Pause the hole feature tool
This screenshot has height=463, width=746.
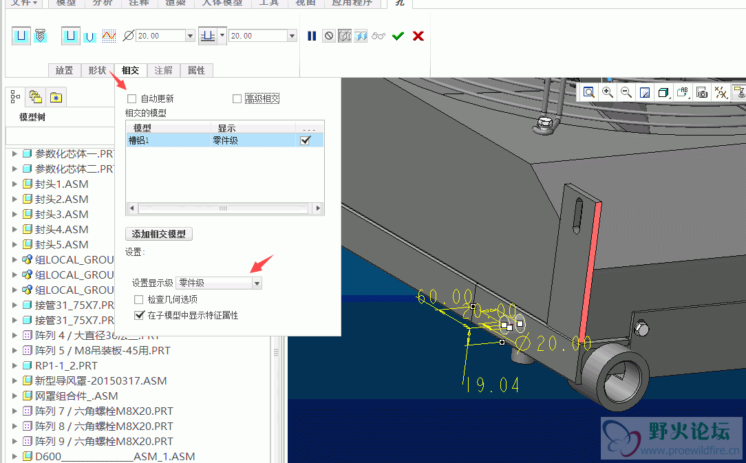pyautogui.click(x=312, y=36)
